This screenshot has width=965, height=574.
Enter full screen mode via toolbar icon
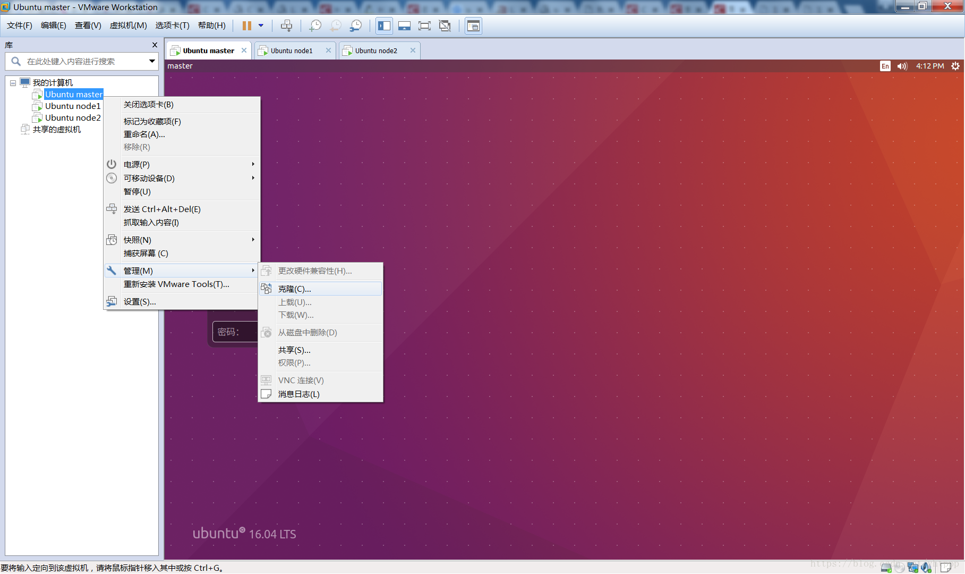424,26
